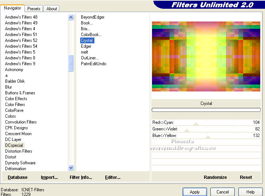The image size is (265, 196).
Task: Select the Distortion Filters category
Action: point(19,151)
